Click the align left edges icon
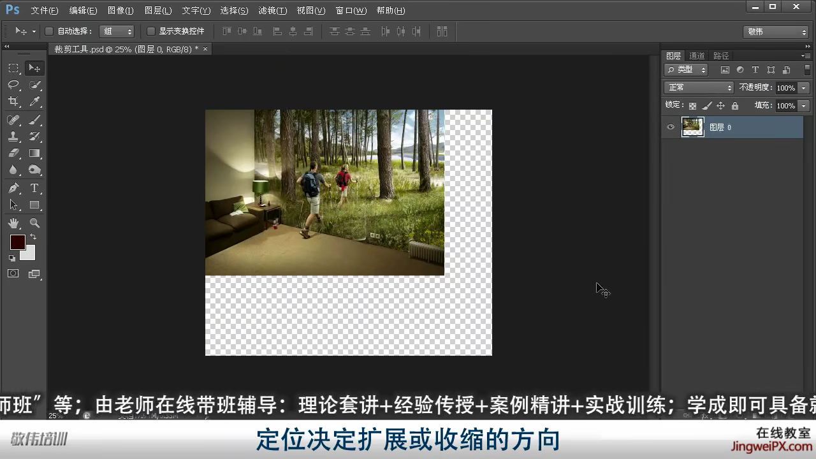Image resolution: width=816 pixels, height=459 pixels. pos(277,31)
